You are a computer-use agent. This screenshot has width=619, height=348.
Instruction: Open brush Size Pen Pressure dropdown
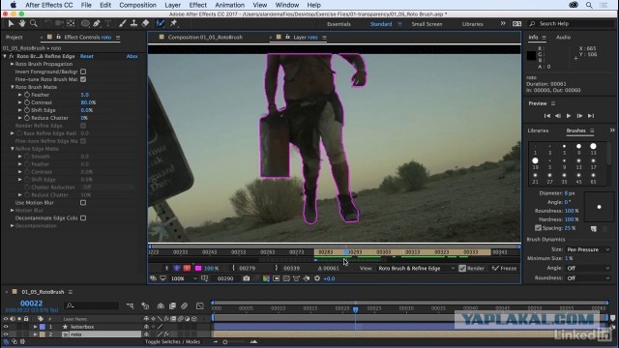click(588, 249)
